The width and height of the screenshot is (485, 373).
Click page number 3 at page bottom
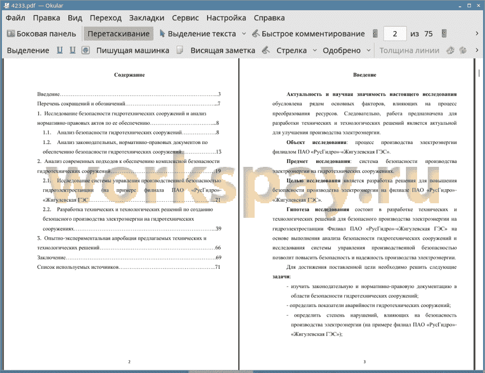[x=364, y=361]
